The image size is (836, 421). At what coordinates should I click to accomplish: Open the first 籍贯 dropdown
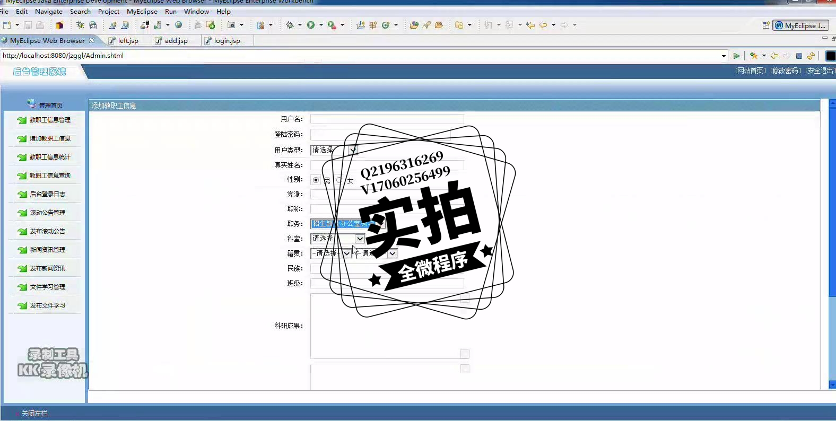click(x=331, y=253)
